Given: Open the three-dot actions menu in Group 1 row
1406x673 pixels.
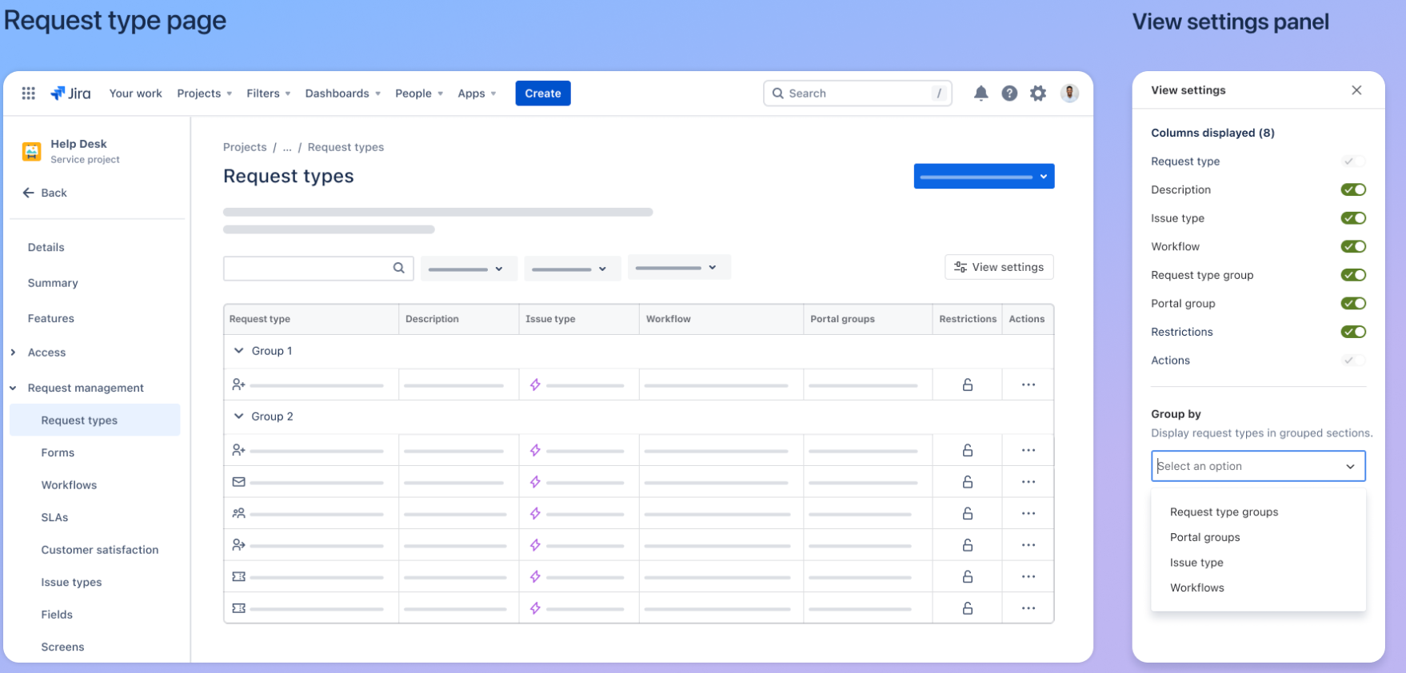Looking at the screenshot, I should [x=1028, y=384].
